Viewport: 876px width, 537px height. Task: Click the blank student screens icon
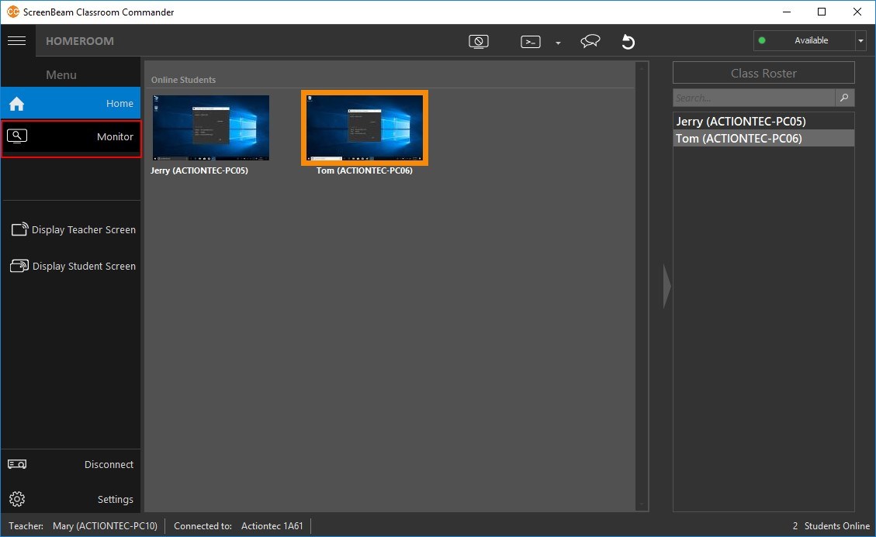(479, 41)
